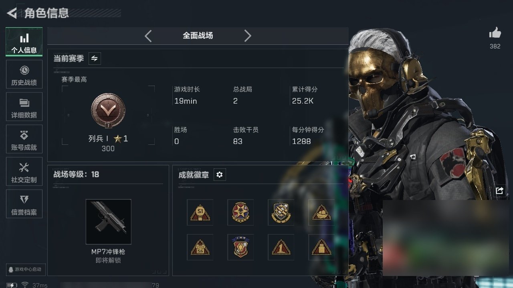Image resolution: width=513 pixels, height=288 pixels.
Task: Click the 列兵 I rank medal emblem
Action: coord(108,111)
